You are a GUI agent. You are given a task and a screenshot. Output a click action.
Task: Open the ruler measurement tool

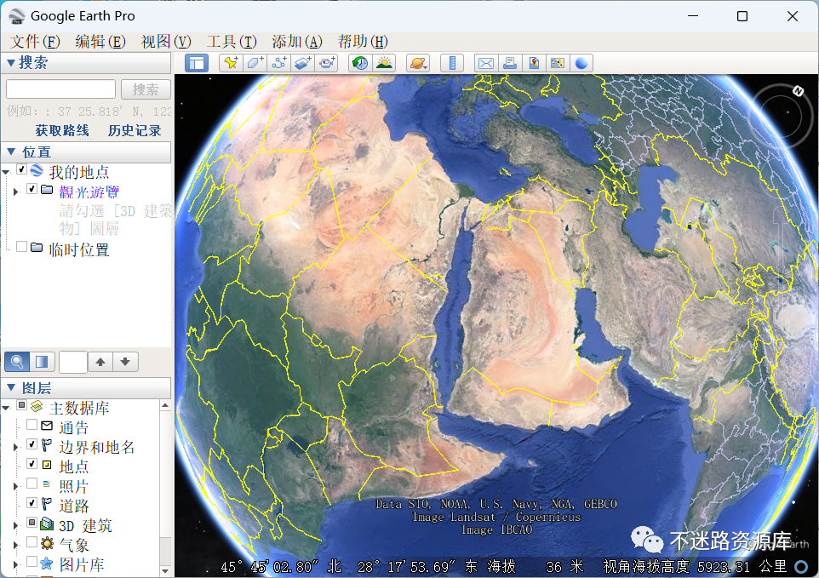pyautogui.click(x=452, y=63)
